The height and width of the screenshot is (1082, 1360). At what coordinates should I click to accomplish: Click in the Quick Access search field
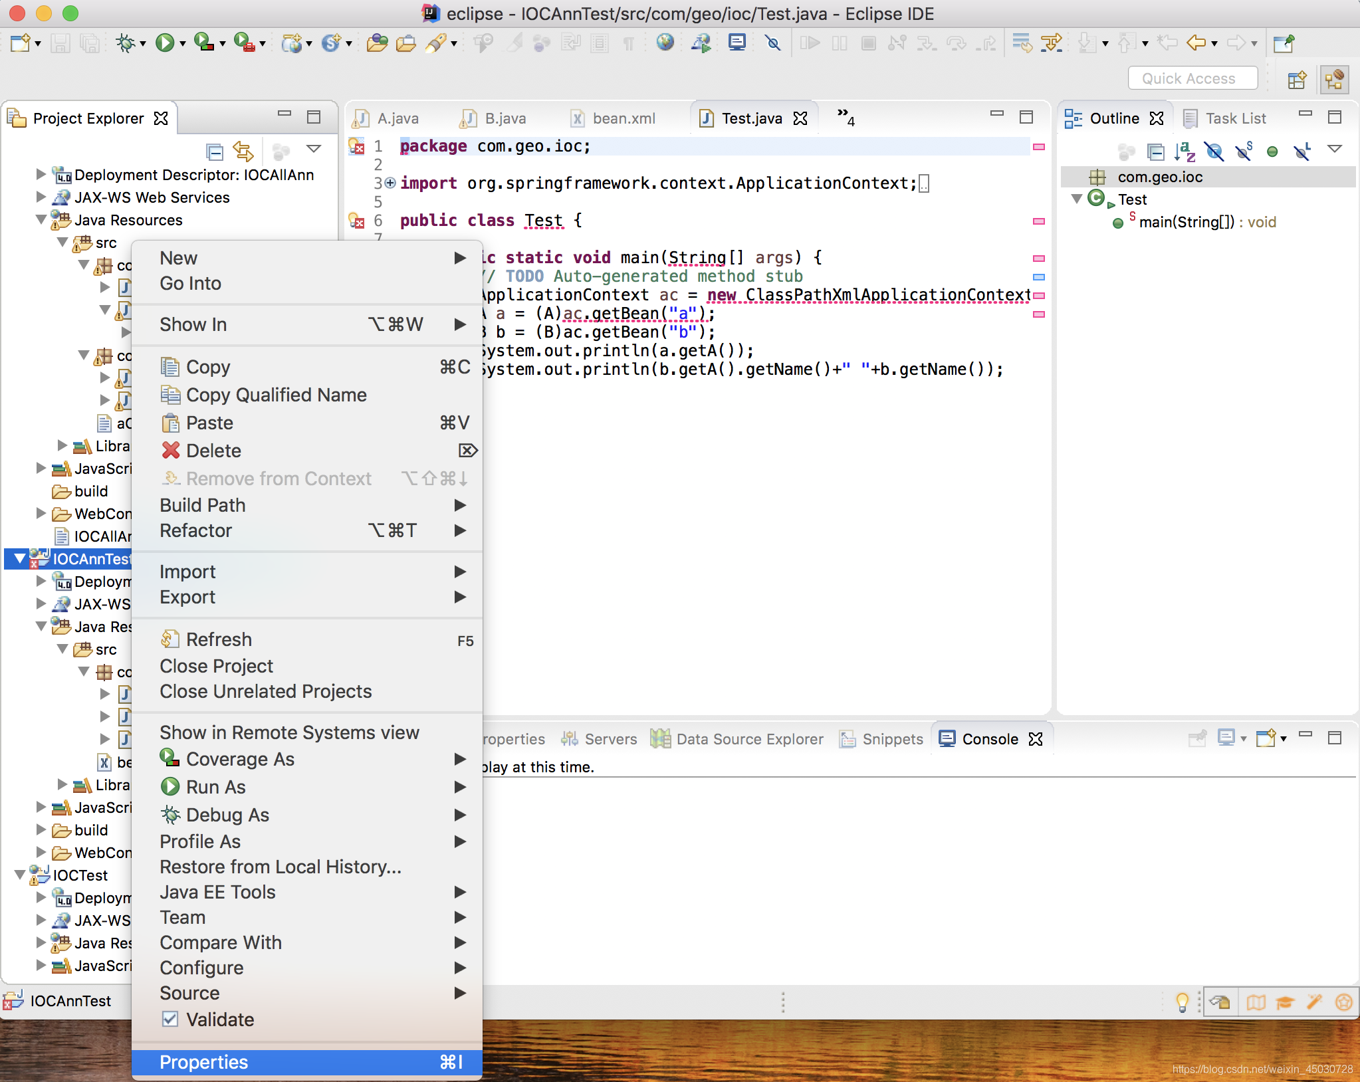click(x=1192, y=78)
